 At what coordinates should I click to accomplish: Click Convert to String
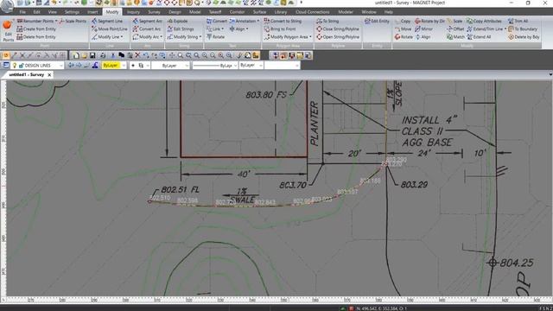283,21
